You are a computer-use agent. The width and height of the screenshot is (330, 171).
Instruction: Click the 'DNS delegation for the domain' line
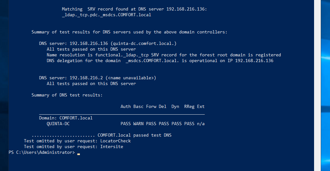point(160,61)
